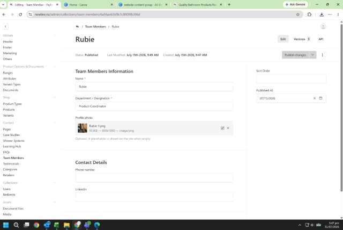Open the Windows Start menu
This screenshot has height=230, width=343.
[6, 225]
